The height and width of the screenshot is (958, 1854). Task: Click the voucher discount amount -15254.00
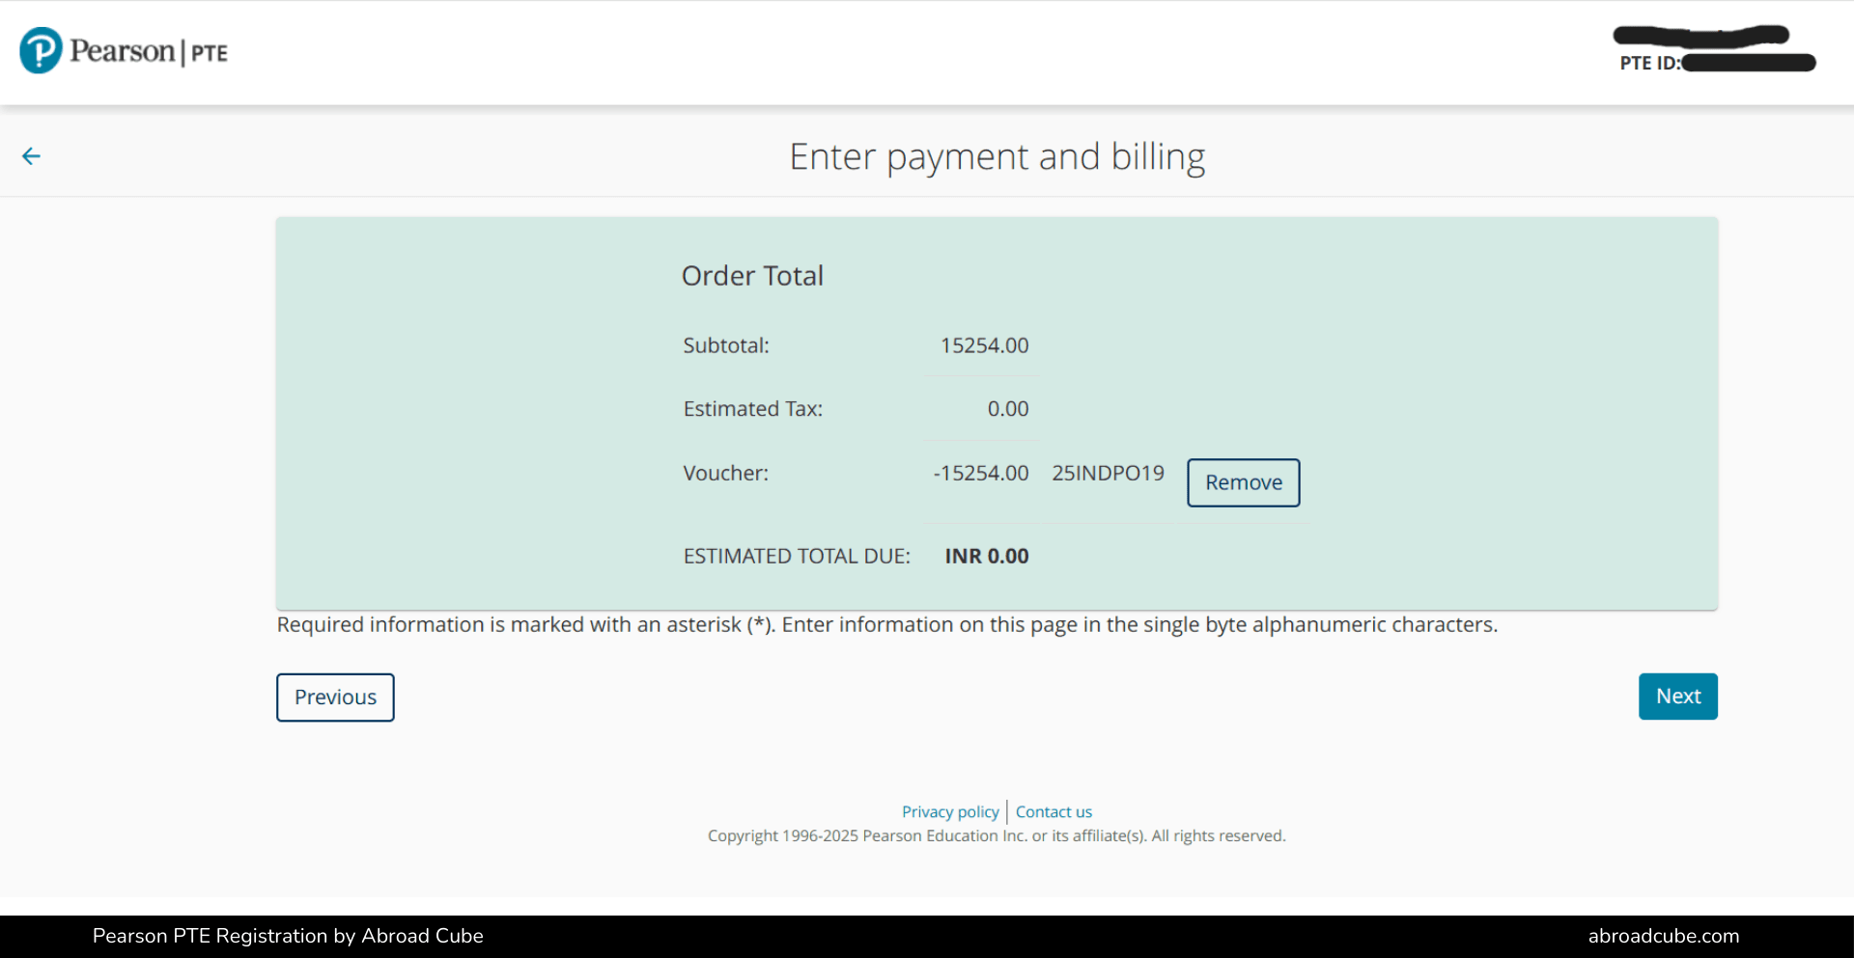click(x=981, y=473)
